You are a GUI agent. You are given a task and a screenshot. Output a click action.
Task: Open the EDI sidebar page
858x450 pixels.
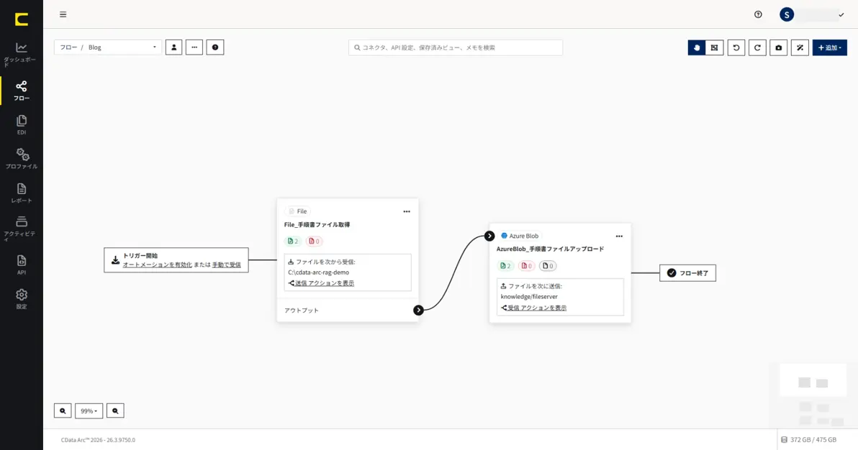click(x=22, y=124)
